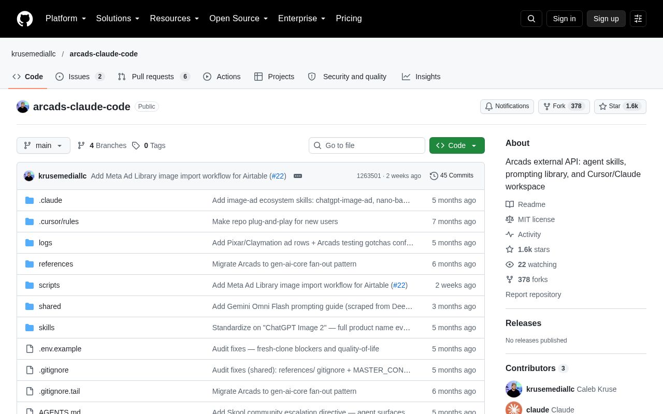663x414 pixels.
Task: Open the Pricing link
Action: coord(349,19)
